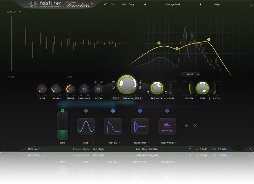Click the left delay time field 250.0
This screenshot has height=184, width=254.
(x=116, y=98)
